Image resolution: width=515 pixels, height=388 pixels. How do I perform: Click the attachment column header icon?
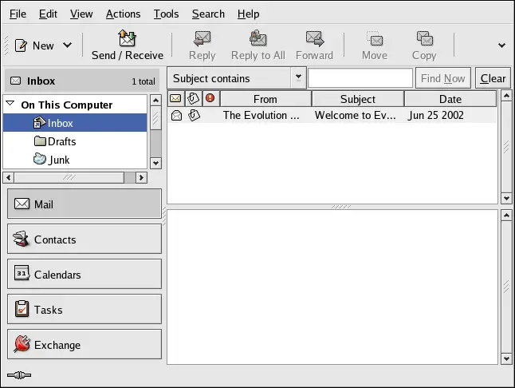tap(193, 99)
